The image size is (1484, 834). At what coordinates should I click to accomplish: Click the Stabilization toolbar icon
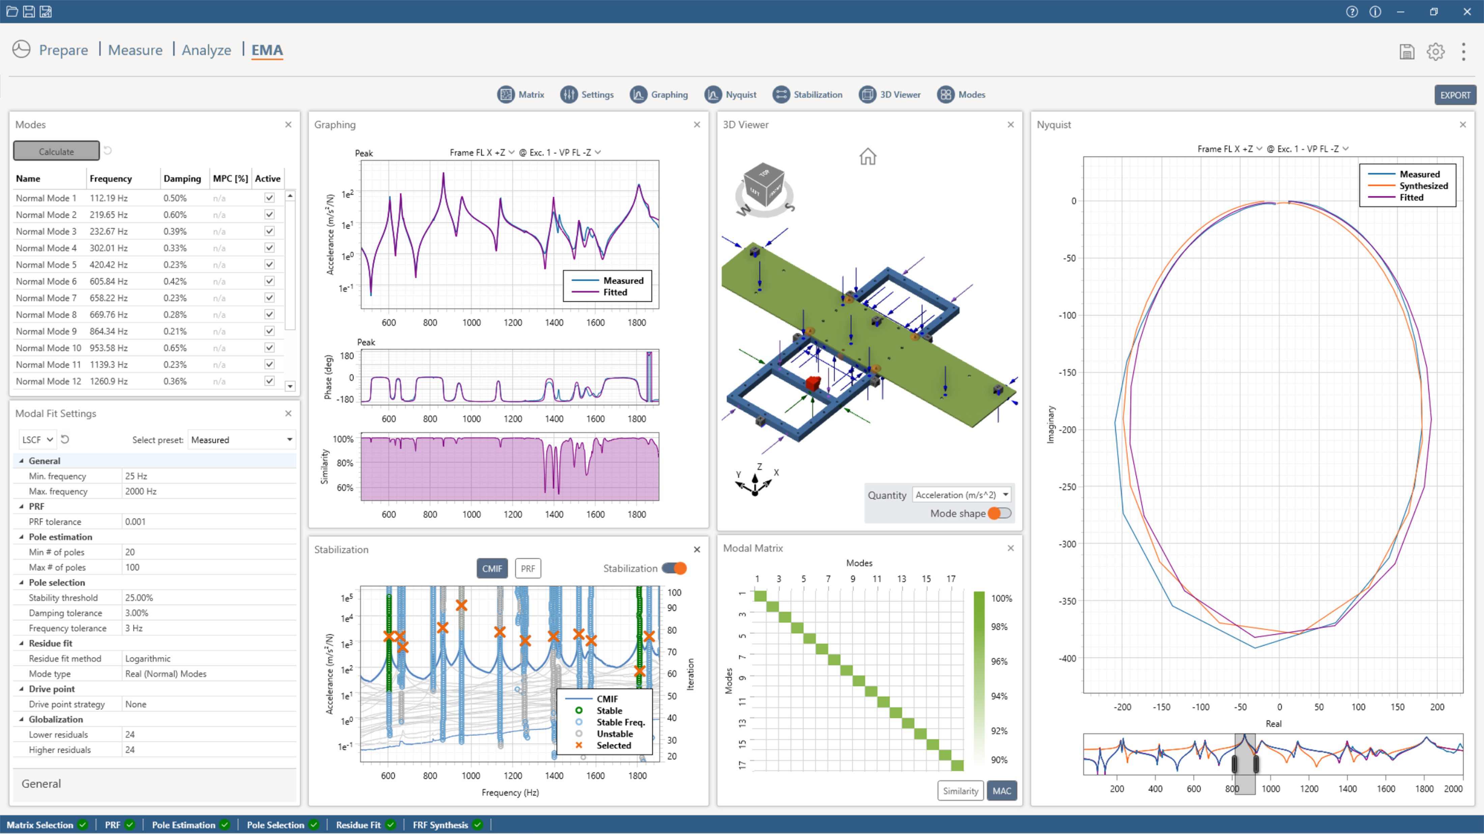click(781, 94)
